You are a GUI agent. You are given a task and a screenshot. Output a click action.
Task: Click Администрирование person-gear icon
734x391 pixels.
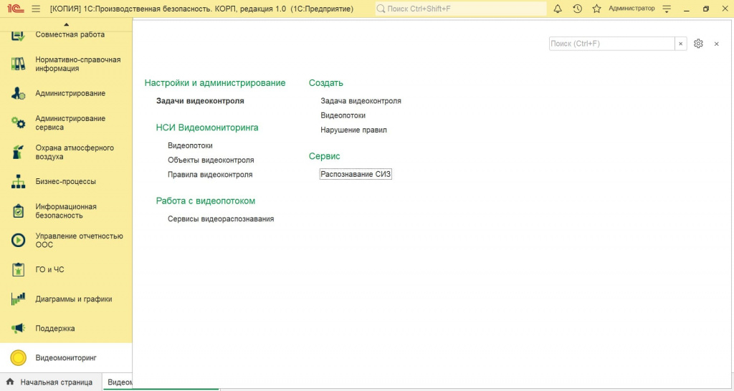click(18, 93)
